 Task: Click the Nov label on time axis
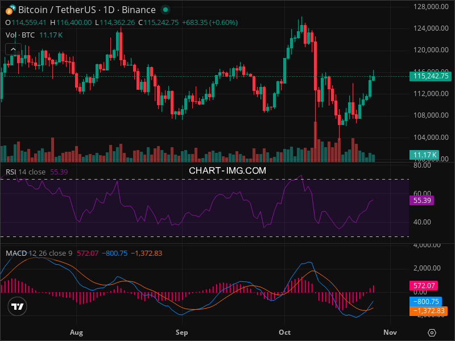(x=389, y=331)
